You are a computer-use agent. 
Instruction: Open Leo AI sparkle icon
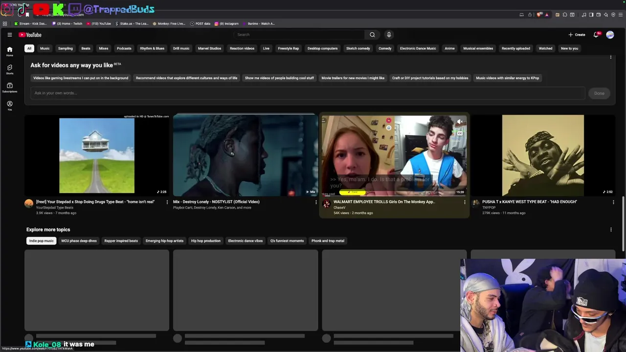pos(606,15)
